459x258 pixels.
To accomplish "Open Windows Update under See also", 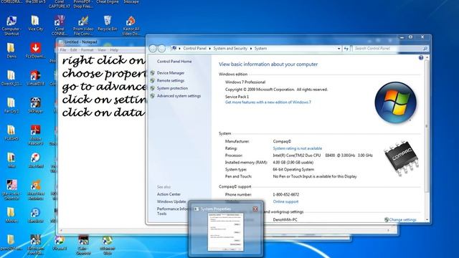I will coord(171,201).
